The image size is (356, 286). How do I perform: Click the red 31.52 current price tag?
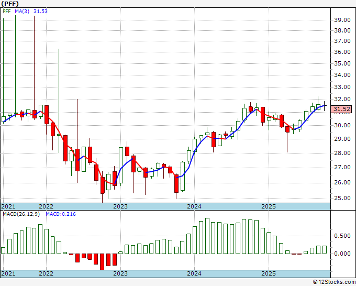coord(341,109)
